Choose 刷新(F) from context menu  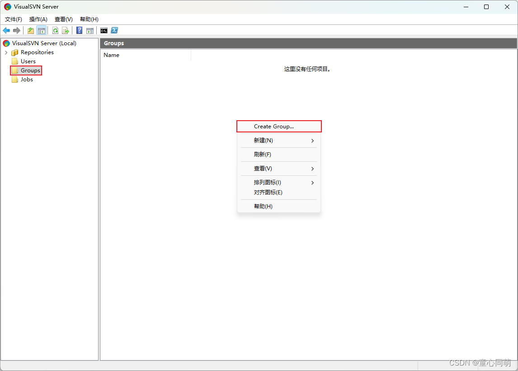[x=279, y=154]
